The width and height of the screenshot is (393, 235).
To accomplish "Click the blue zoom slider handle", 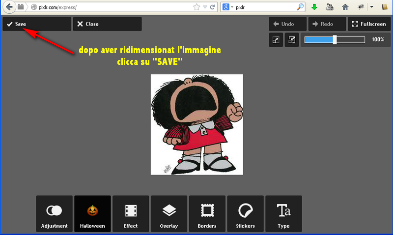I will click(x=335, y=40).
